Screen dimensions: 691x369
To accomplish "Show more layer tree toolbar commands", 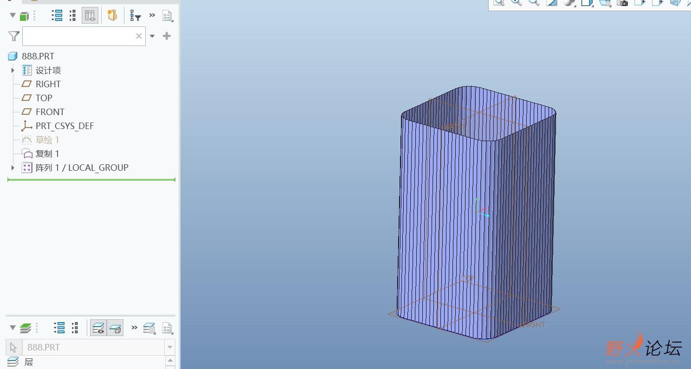I will (x=135, y=327).
